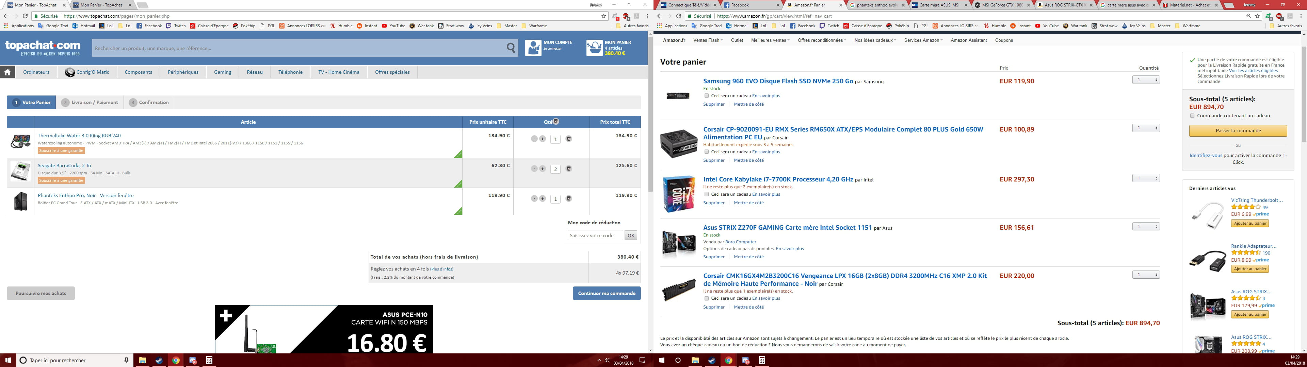Tick gift checkbox for Intel Core i7-7700K
Screen dimensions: 1307x367
(x=706, y=194)
